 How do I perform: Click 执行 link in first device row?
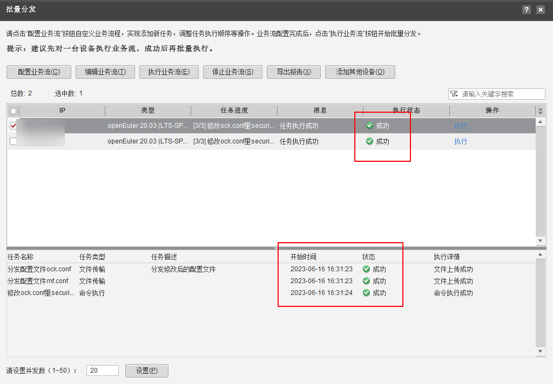click(x=461, y=126)
